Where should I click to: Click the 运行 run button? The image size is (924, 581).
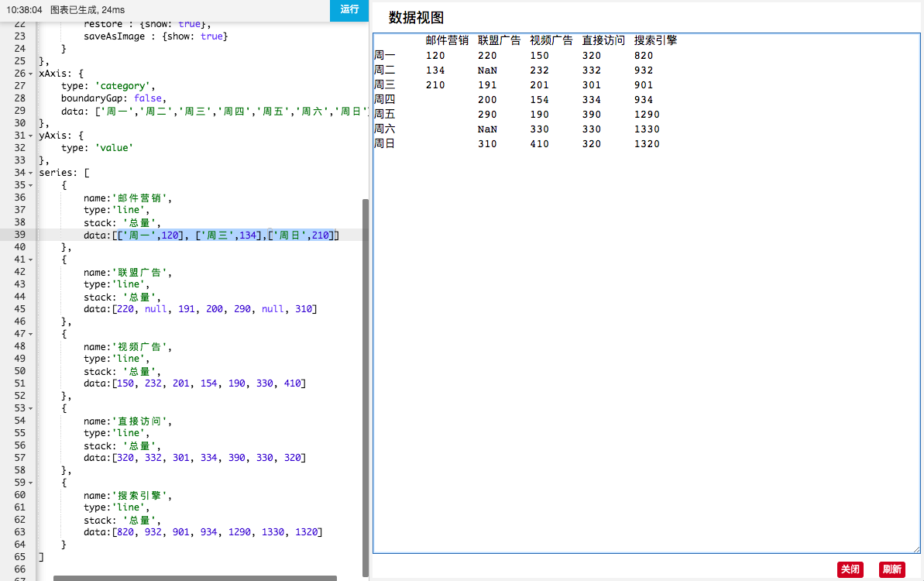[349, 9]
